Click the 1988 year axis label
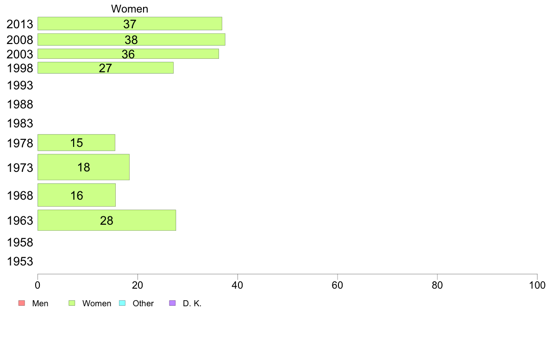 20,104
